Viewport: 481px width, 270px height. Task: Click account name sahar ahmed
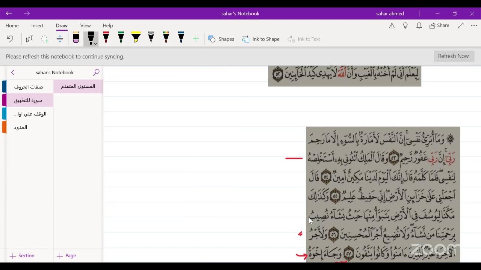390,13
